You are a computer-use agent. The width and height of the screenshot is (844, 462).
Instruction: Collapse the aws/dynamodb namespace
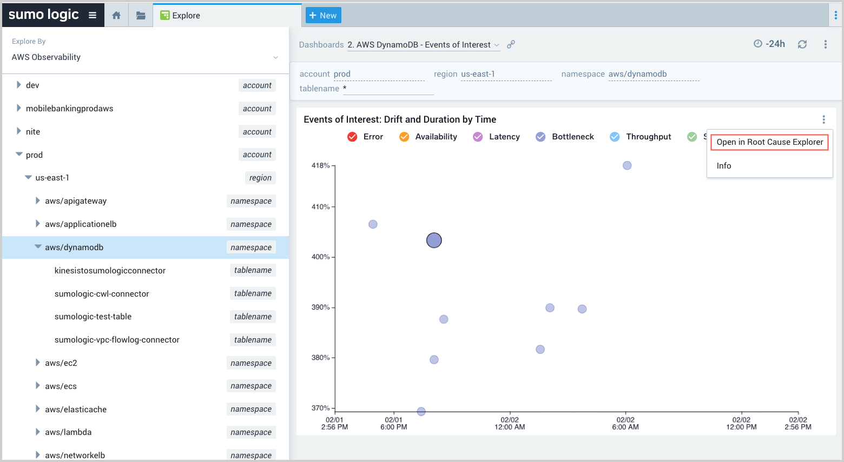pos(38,247)
